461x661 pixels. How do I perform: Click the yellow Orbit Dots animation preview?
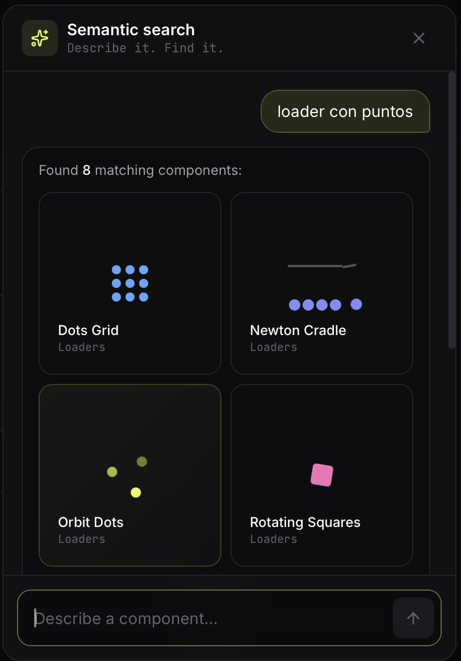click(x=127, y=477)
